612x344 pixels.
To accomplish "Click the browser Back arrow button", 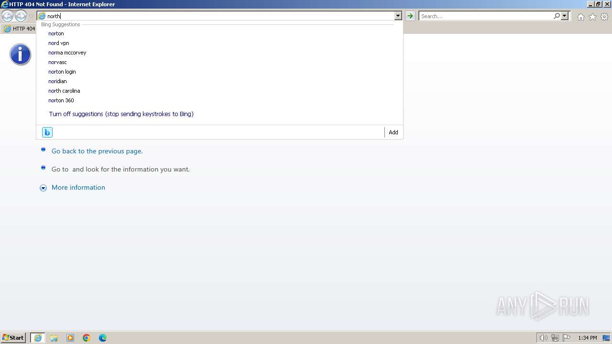I will click(7, 16).
